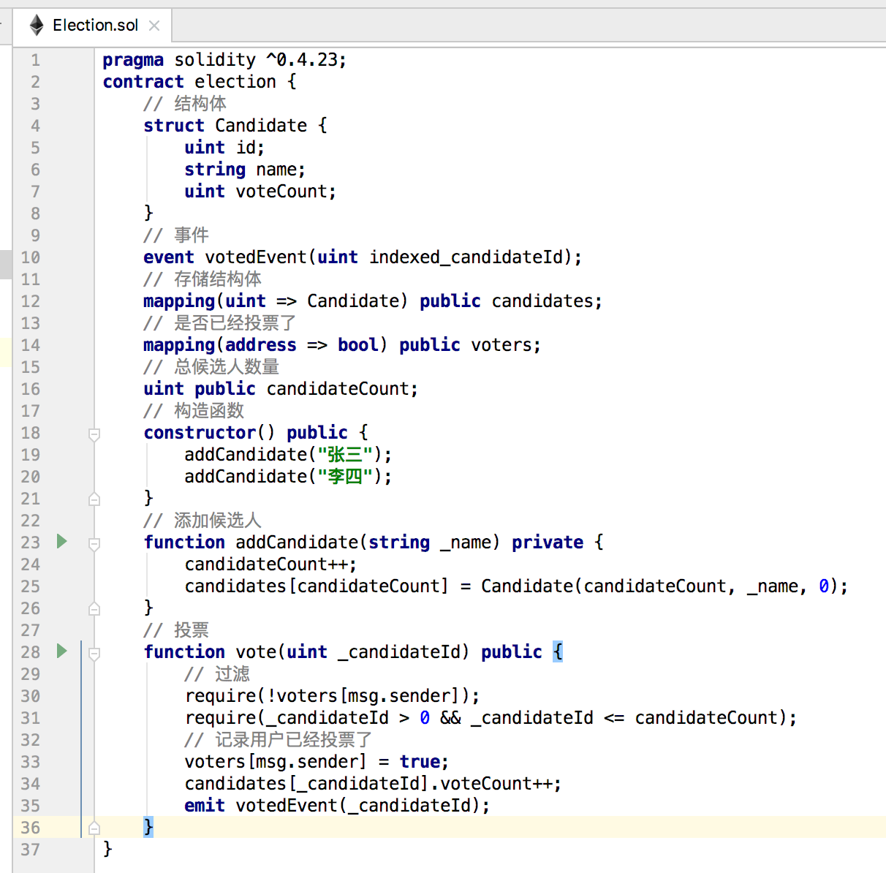This screenshot has width=886, height=873.
Task: Click 'indexed_candidateId' parameter text
Action: click(466, 257)
